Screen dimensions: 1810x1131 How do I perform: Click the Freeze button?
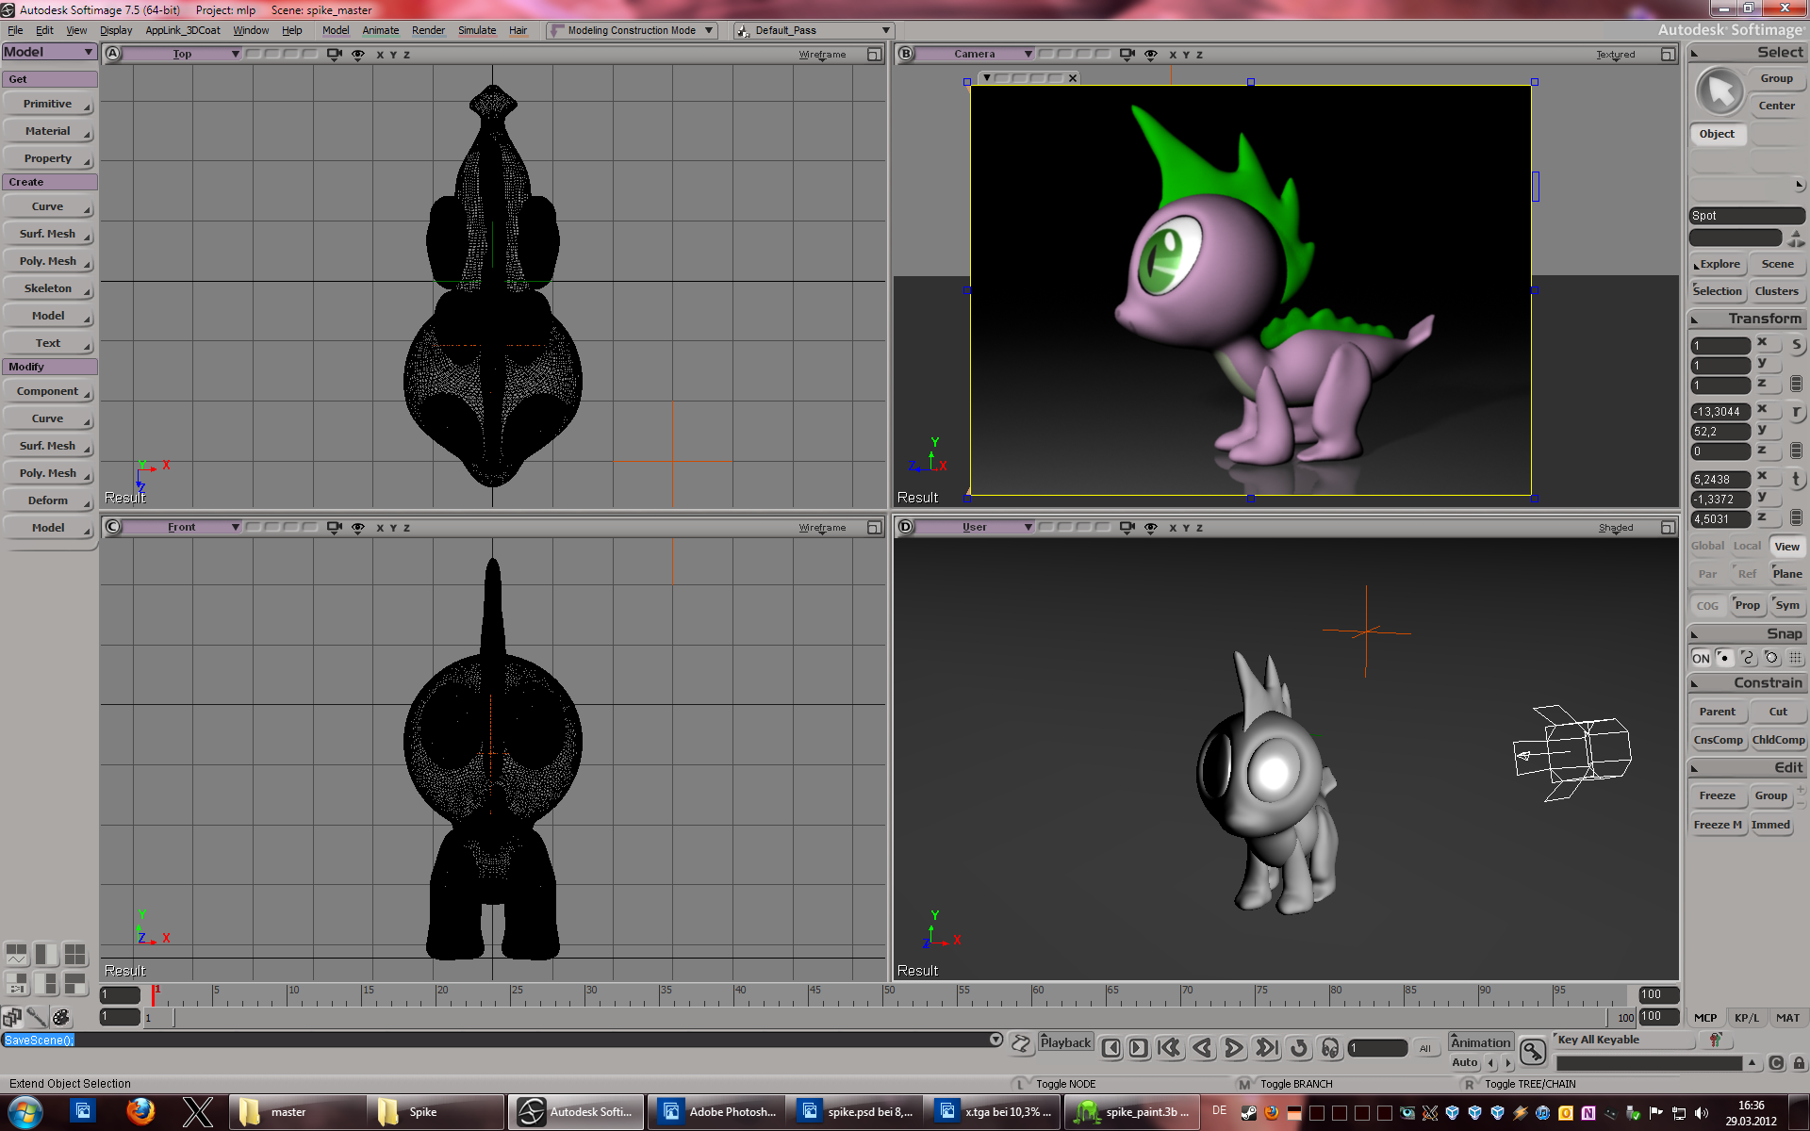pos(1717,795)
